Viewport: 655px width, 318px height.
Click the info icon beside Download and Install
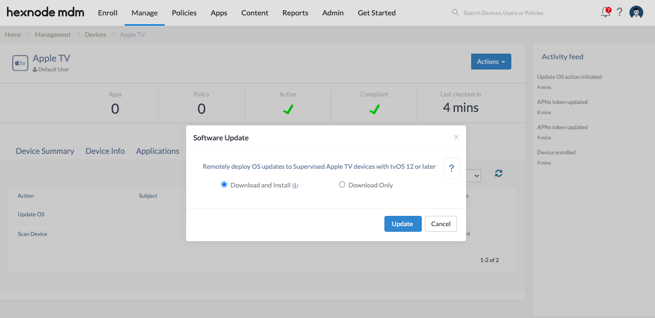(295, 186)
